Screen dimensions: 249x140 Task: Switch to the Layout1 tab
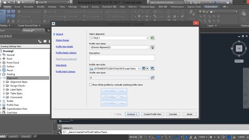13,136
